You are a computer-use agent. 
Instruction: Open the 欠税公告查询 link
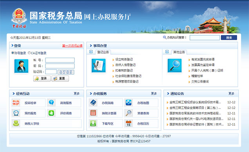coord(200,82)
